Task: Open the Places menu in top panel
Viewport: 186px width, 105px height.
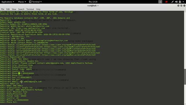Action: [x=22, y=2]
